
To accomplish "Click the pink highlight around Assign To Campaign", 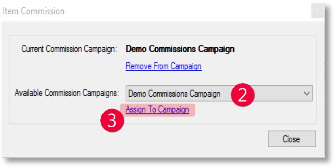I will coord(158,110).
